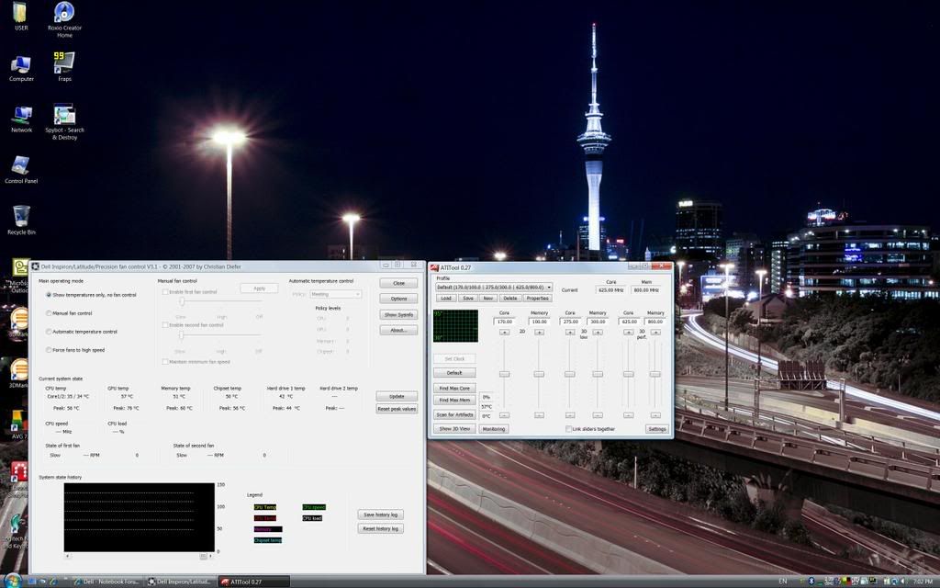The width and height of the screenshot is (940, 588).
Task: Select the Roxio Creator Home desktop icon
Action: [64, 20]
